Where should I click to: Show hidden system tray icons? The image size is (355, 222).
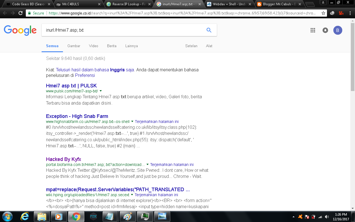(x=294, y=217)
